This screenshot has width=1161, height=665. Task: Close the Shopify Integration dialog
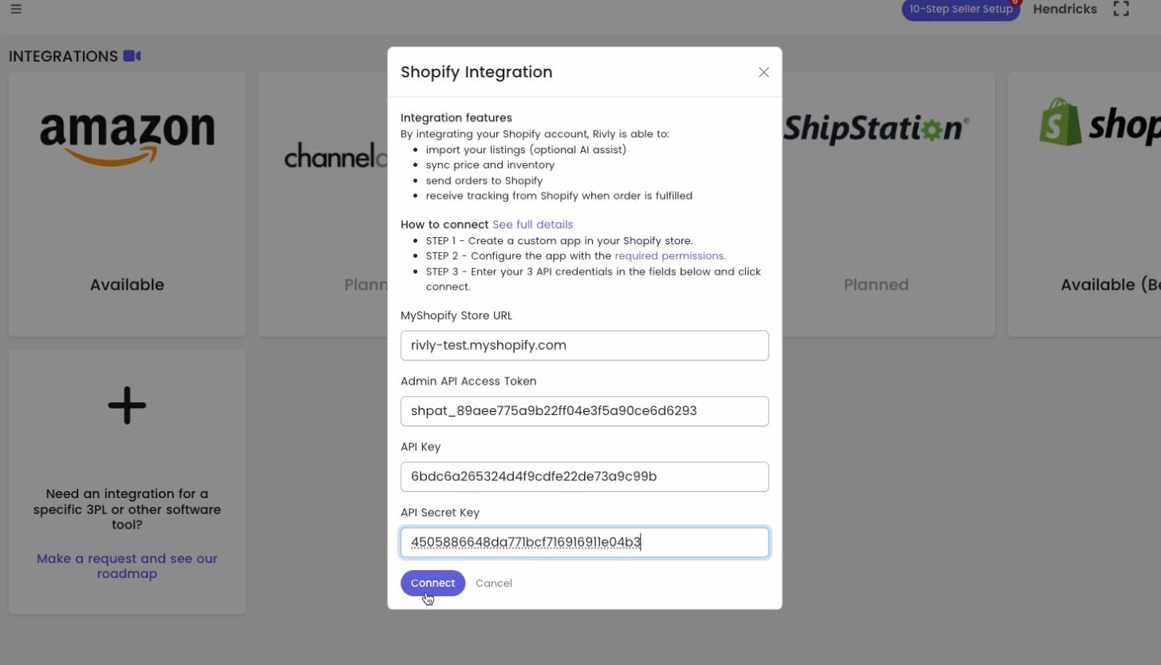coord(764,73)
